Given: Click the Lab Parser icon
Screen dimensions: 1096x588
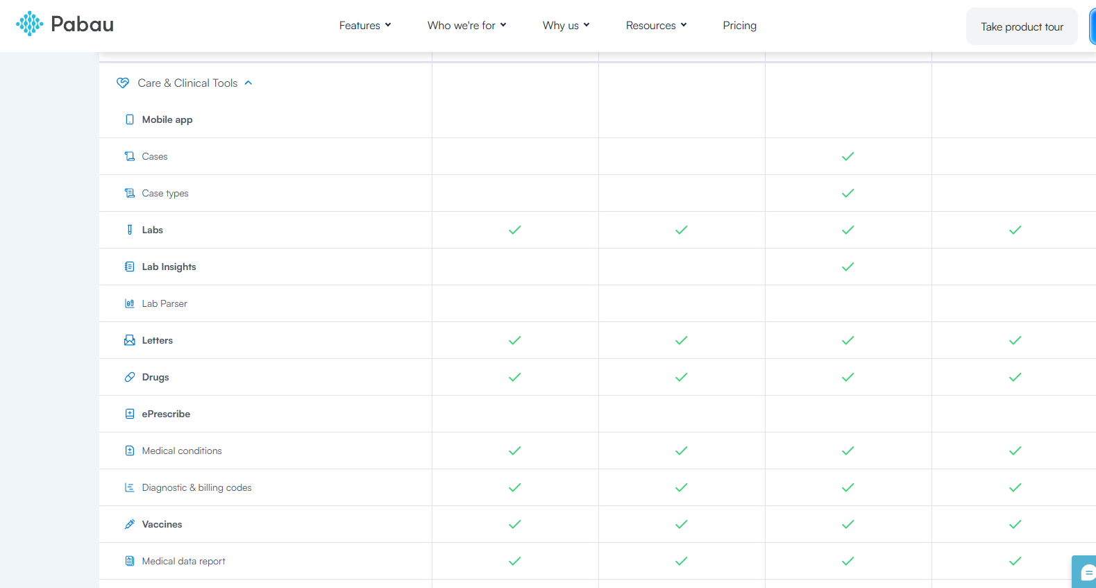Looking at the screenshot, I should pos(130,303).
